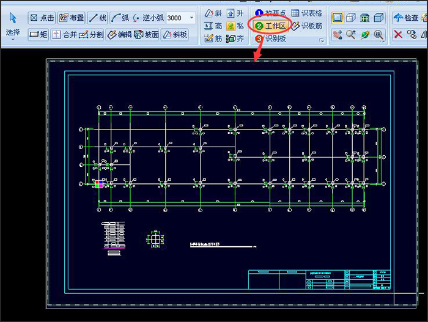
Task: Click the 合并 merge tool
Action: coord(65,35)
